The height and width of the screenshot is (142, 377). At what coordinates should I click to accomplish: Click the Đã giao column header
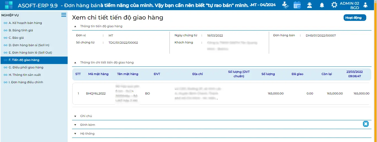pos(298,74)
